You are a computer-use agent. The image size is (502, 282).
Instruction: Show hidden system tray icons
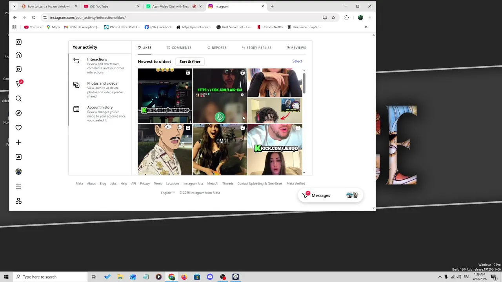point(440,277)
